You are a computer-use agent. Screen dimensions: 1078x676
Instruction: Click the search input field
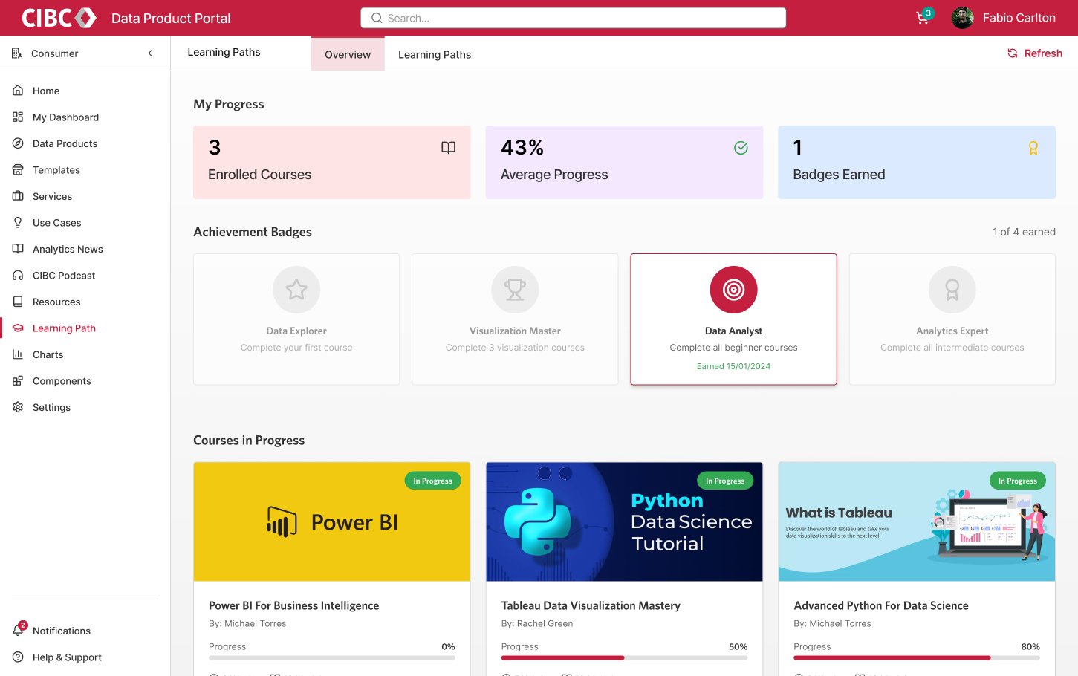[x=573, y=18]
